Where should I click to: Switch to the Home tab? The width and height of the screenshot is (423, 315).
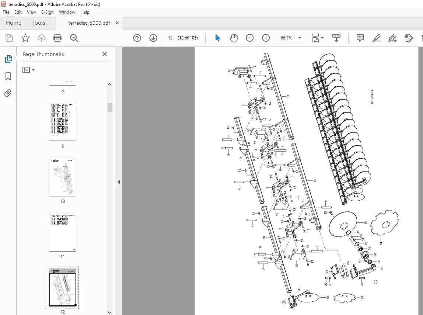click(x=14, y=23)
